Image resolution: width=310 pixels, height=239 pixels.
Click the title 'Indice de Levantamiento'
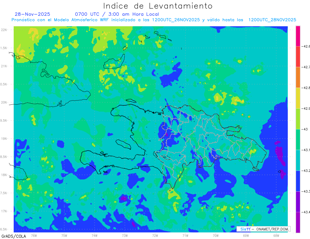pos(158,6)
